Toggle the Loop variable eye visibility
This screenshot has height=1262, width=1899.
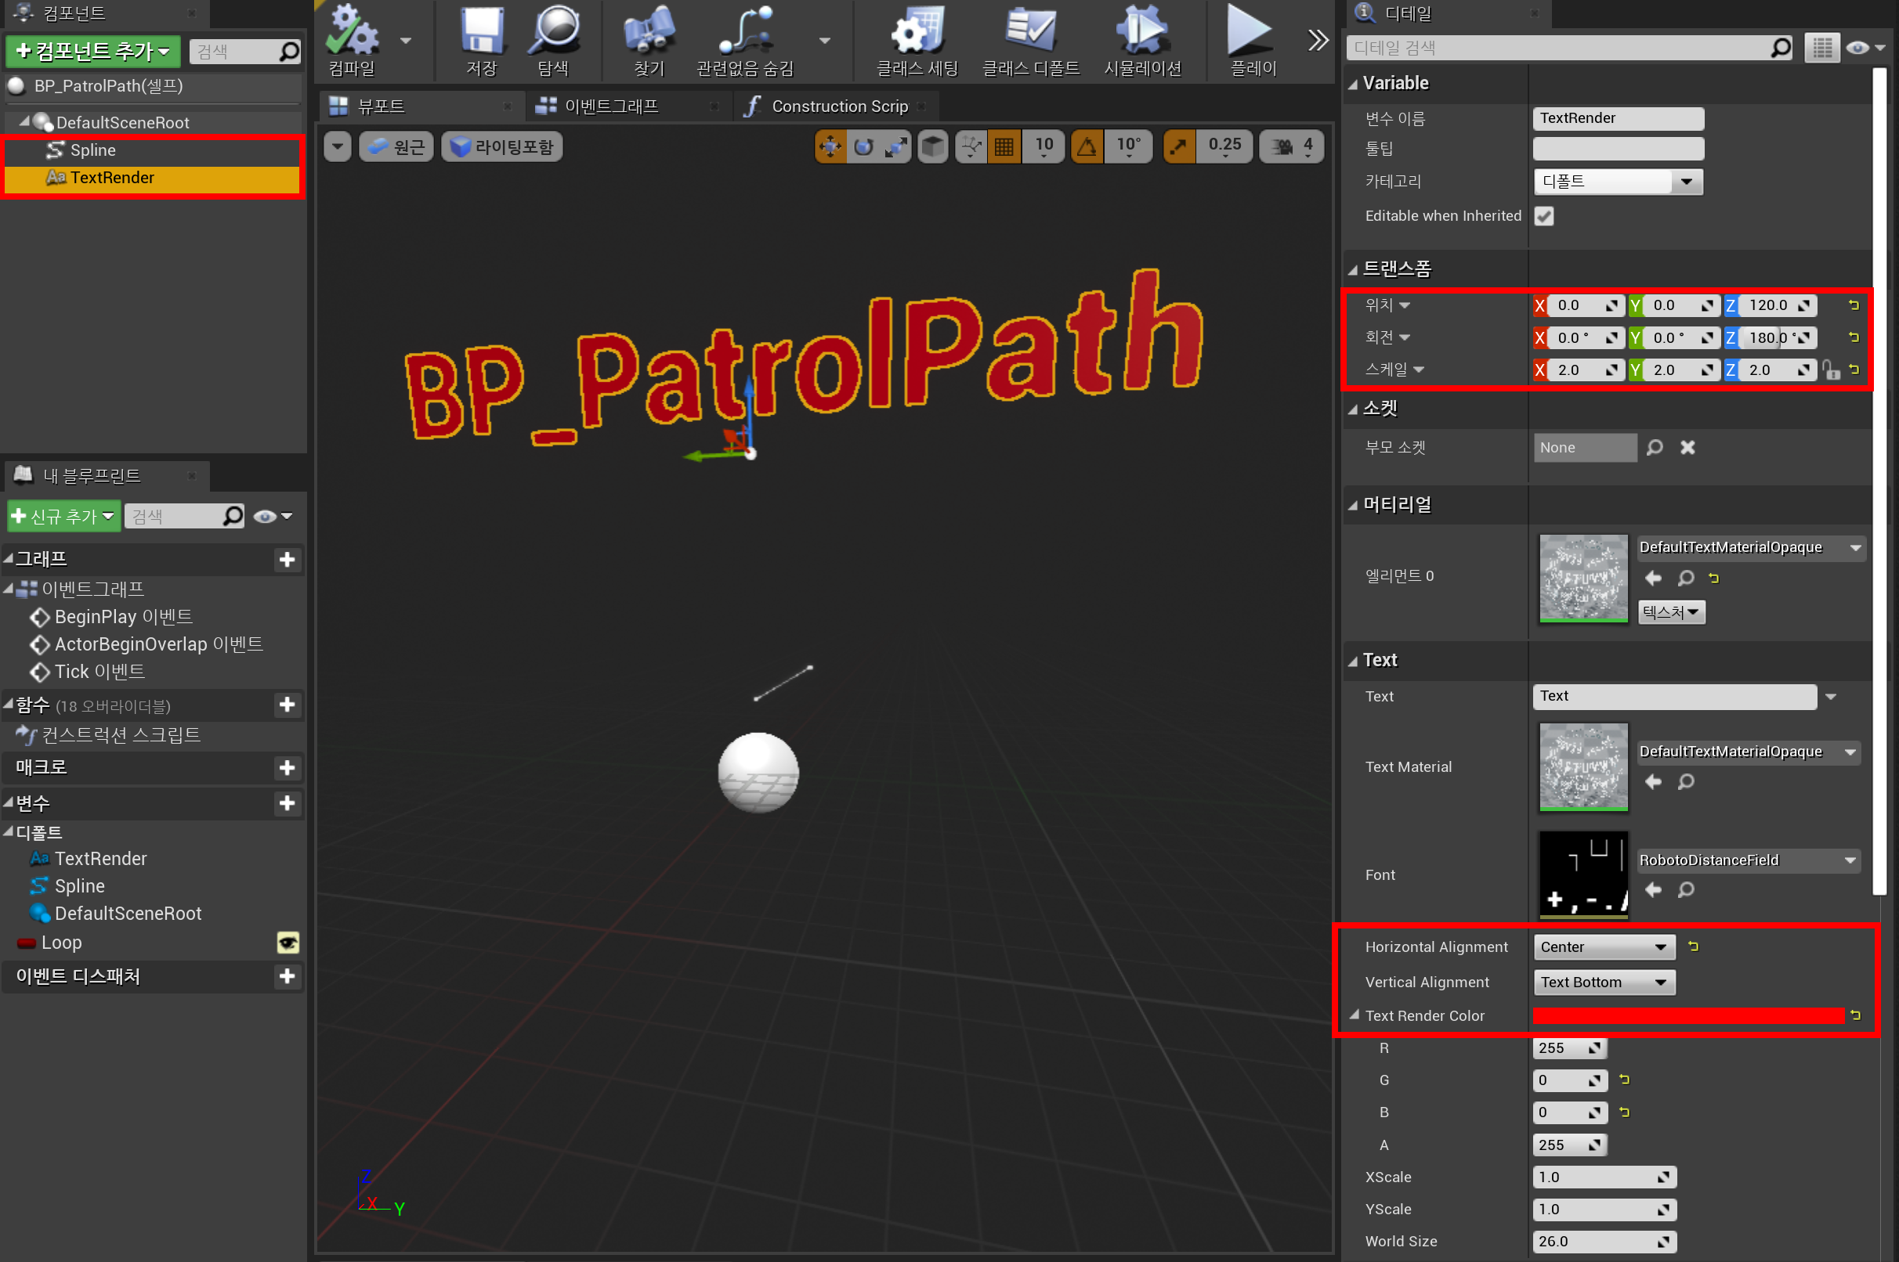click(x=288, y=943)
